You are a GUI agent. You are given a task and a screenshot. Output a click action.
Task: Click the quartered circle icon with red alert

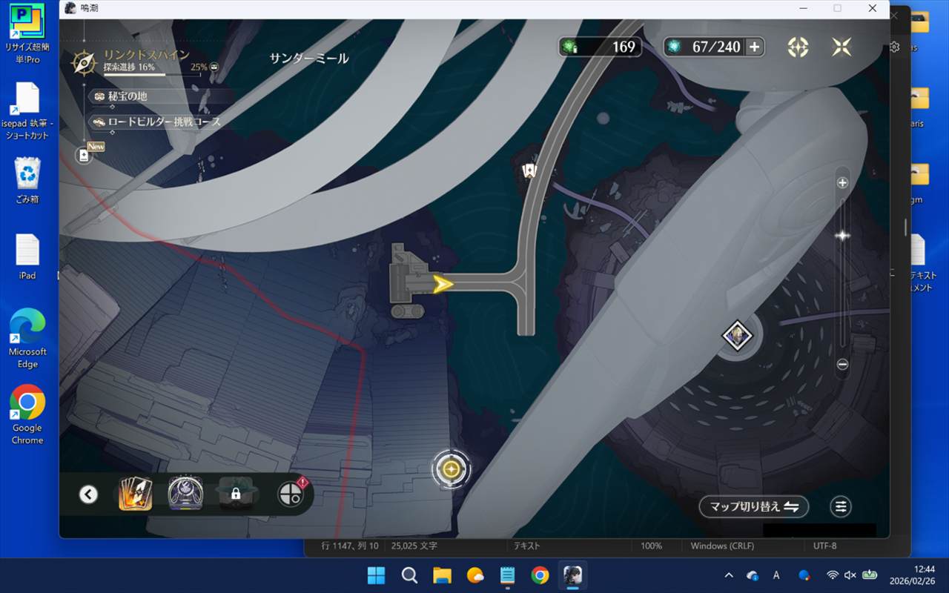coord(291,494)
